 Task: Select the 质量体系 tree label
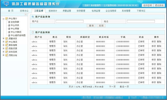[13, 38]
